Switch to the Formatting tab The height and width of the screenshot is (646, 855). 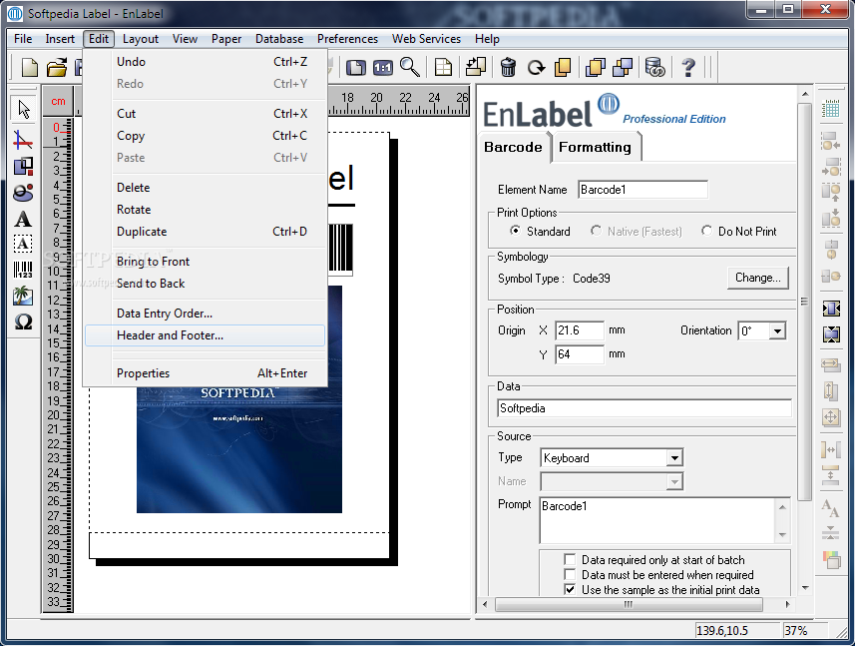click(x=596, y=148)
